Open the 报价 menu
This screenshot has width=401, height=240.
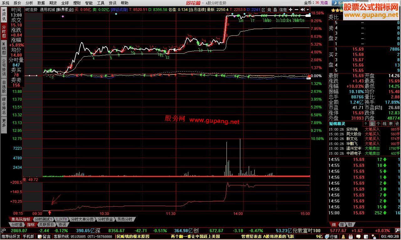18,3
